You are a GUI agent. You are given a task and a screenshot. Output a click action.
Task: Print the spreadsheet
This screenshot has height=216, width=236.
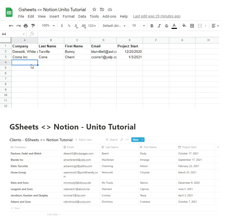coord(26,26)
